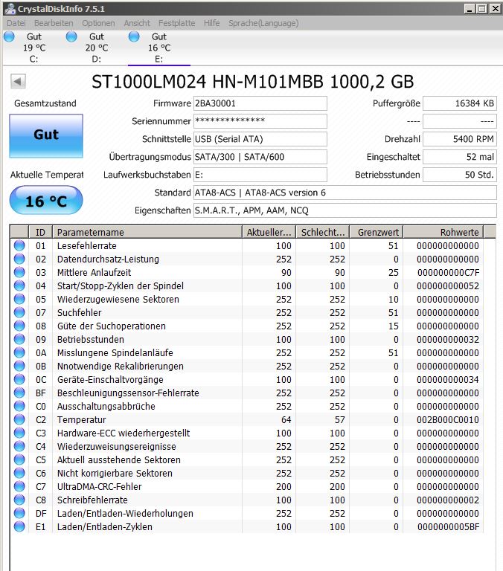Click status icon of Suchfehler row
Screen dimensions: 503x571
point(19,313)
